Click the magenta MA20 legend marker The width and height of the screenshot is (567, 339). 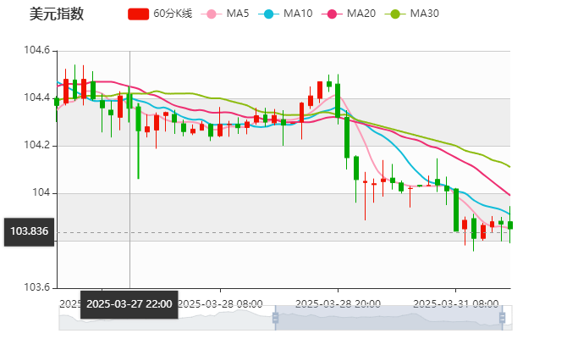pyautogui.click(x=334, y=14)
